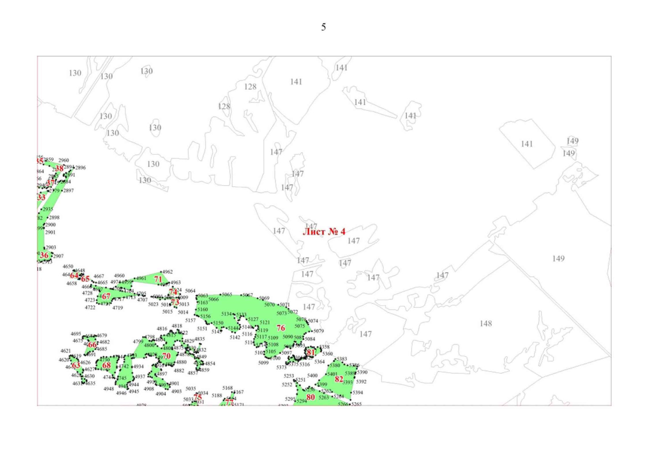Click parcel 70 red label

click(x=166, y=356)
